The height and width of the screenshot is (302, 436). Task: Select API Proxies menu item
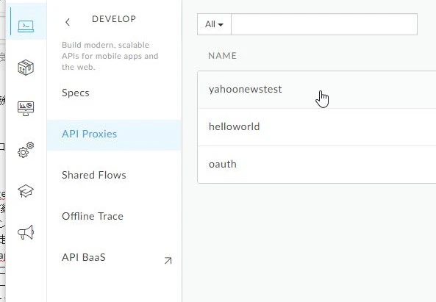(x=114, y=134)
